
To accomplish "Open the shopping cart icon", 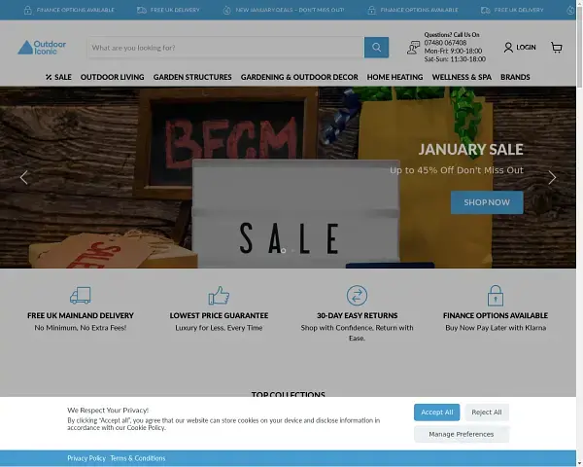I will coord(556,47).
